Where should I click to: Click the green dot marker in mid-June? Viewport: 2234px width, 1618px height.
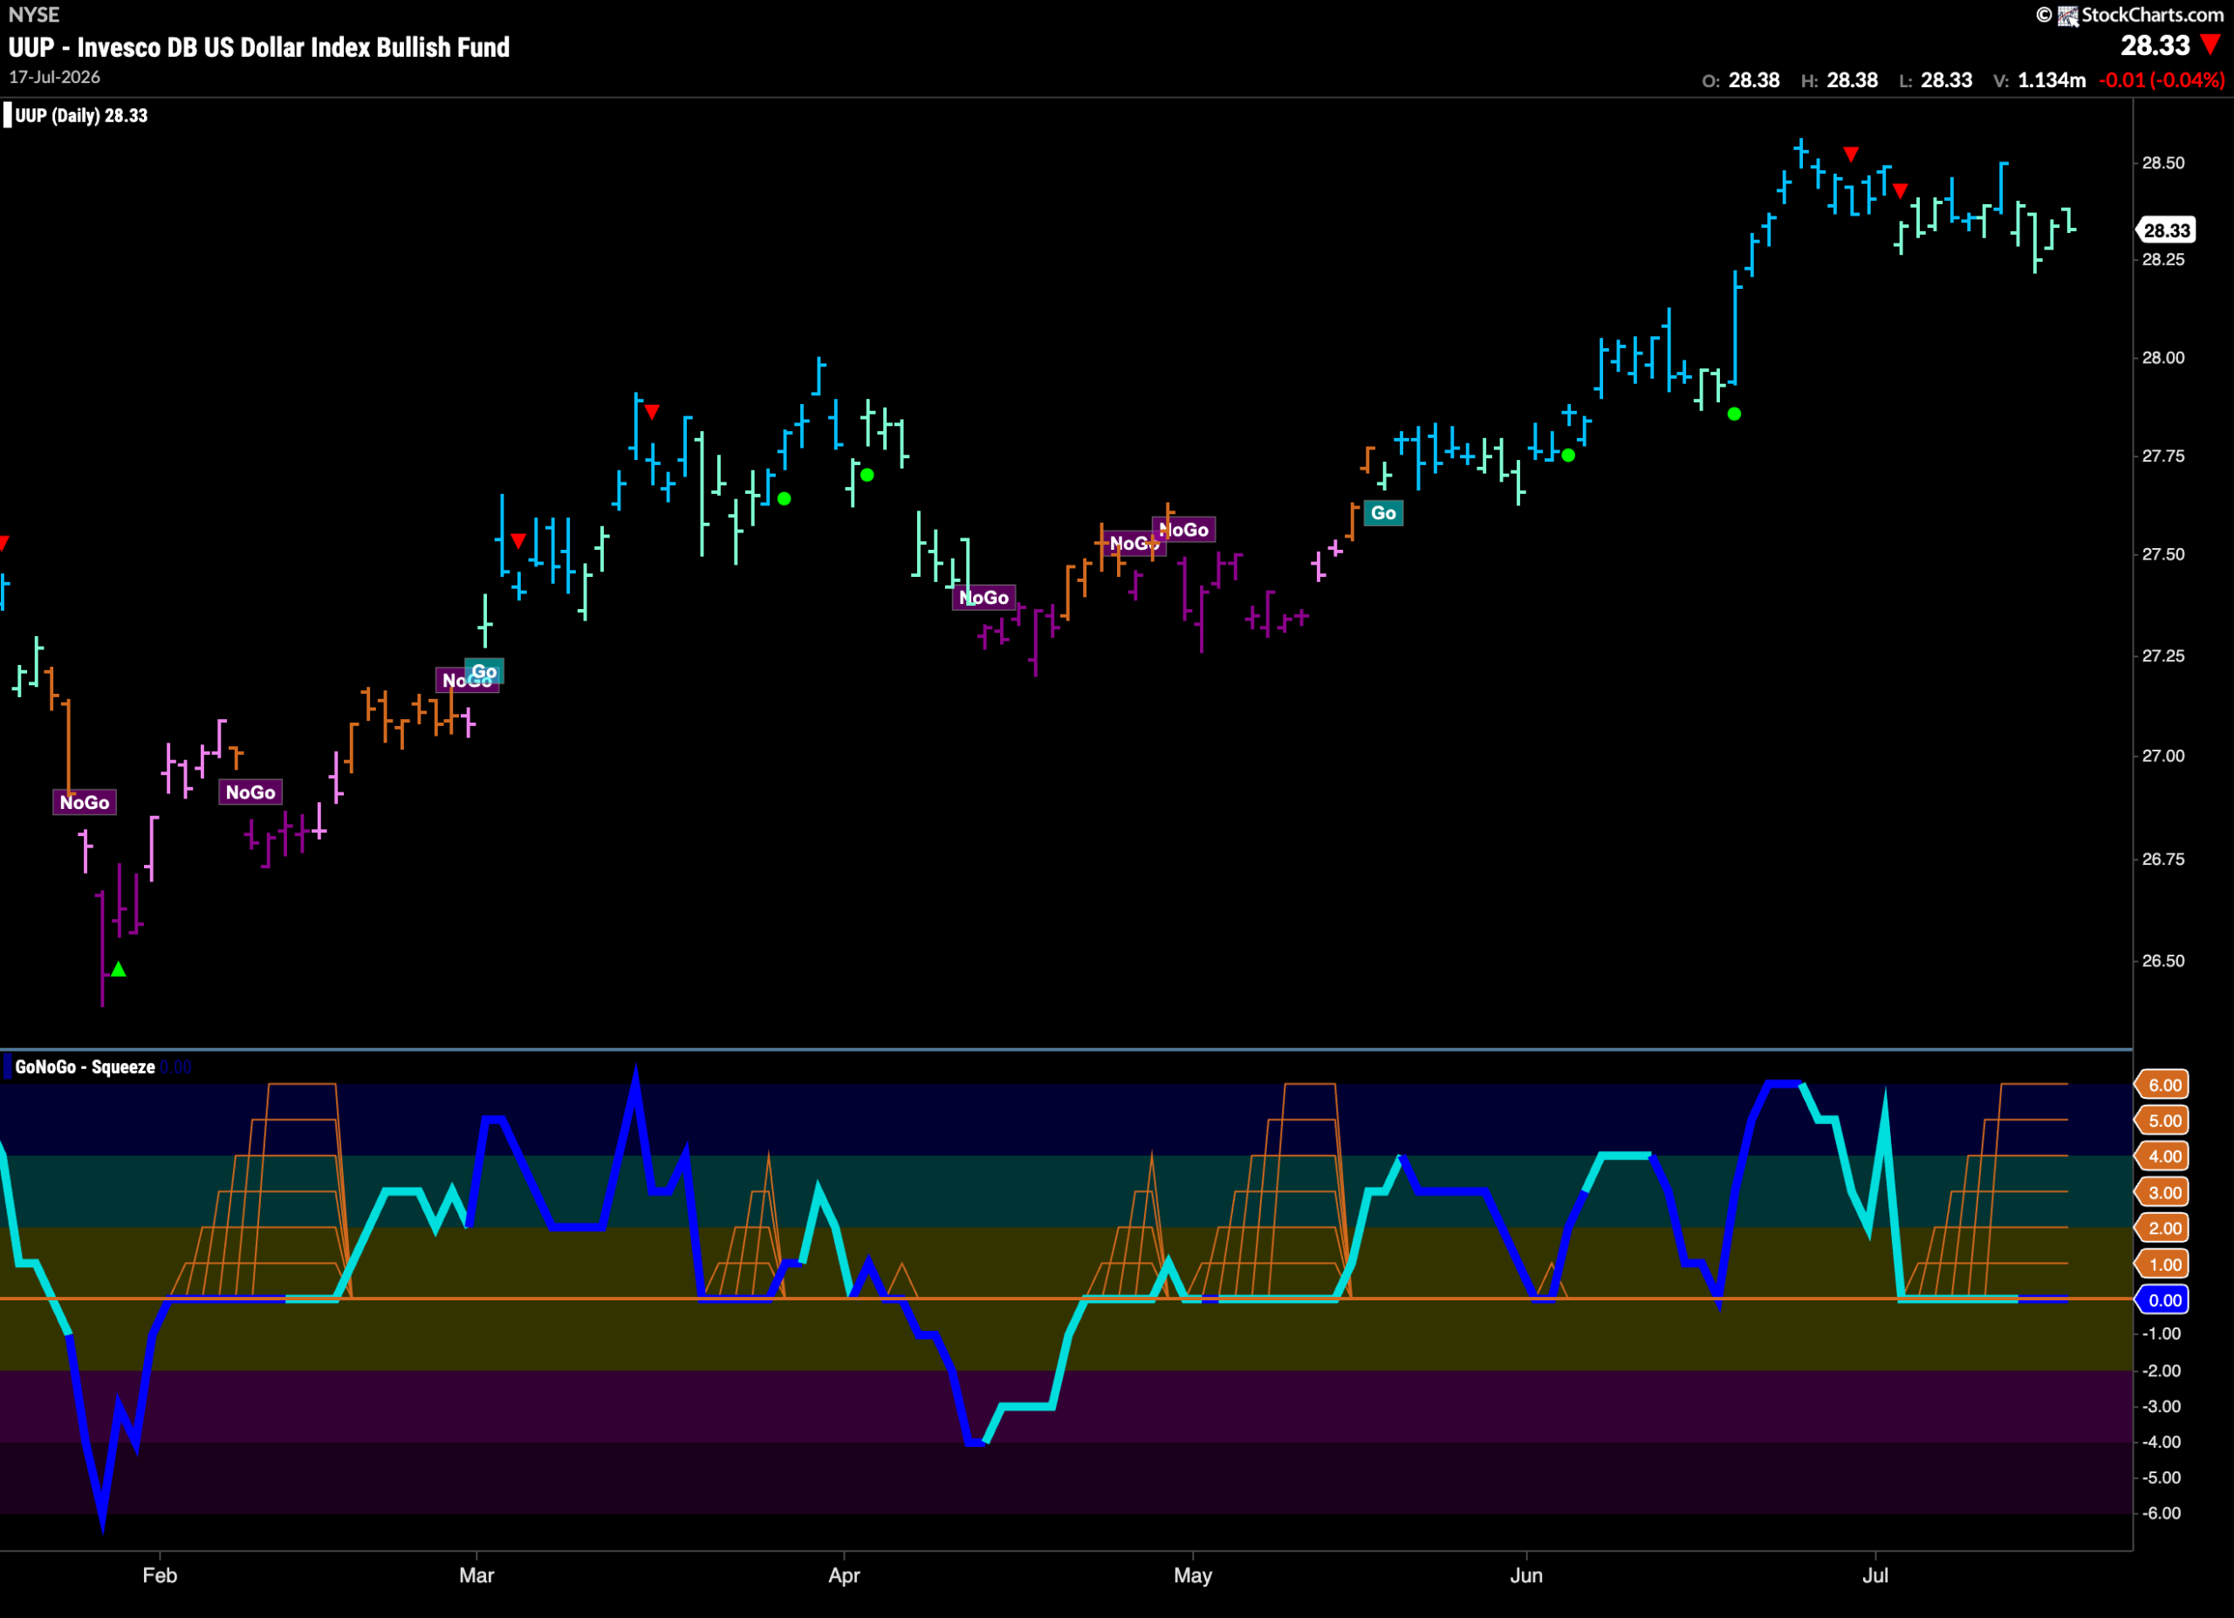coord(1735,414)
